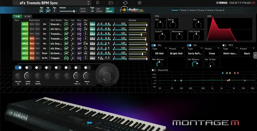Open settings via the gear icon
257x131 pixels.
(140, 3)
